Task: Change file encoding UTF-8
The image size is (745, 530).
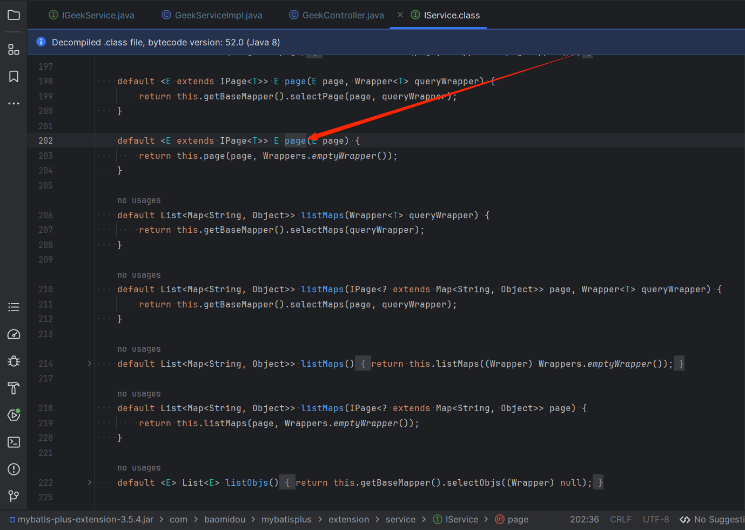Action: [655, 519]
